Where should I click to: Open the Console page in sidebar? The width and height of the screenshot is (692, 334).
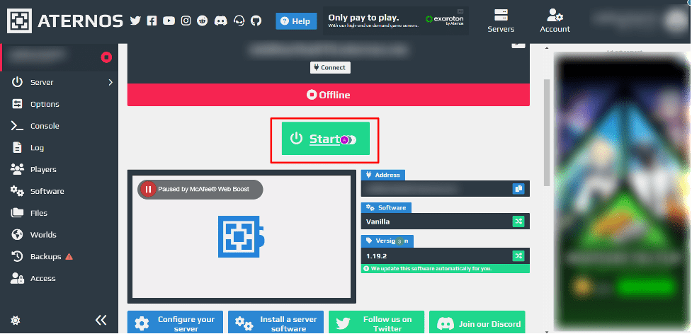(44, 126)
